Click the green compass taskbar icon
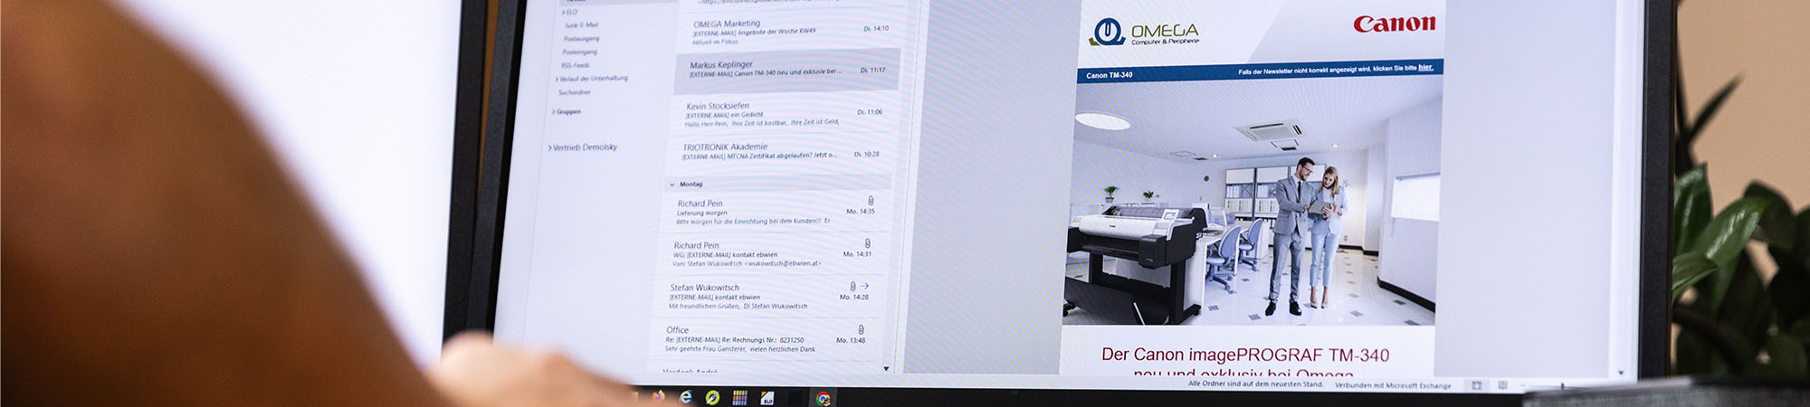The height and width of the screenshot is (407, 1810). point(712,397)
